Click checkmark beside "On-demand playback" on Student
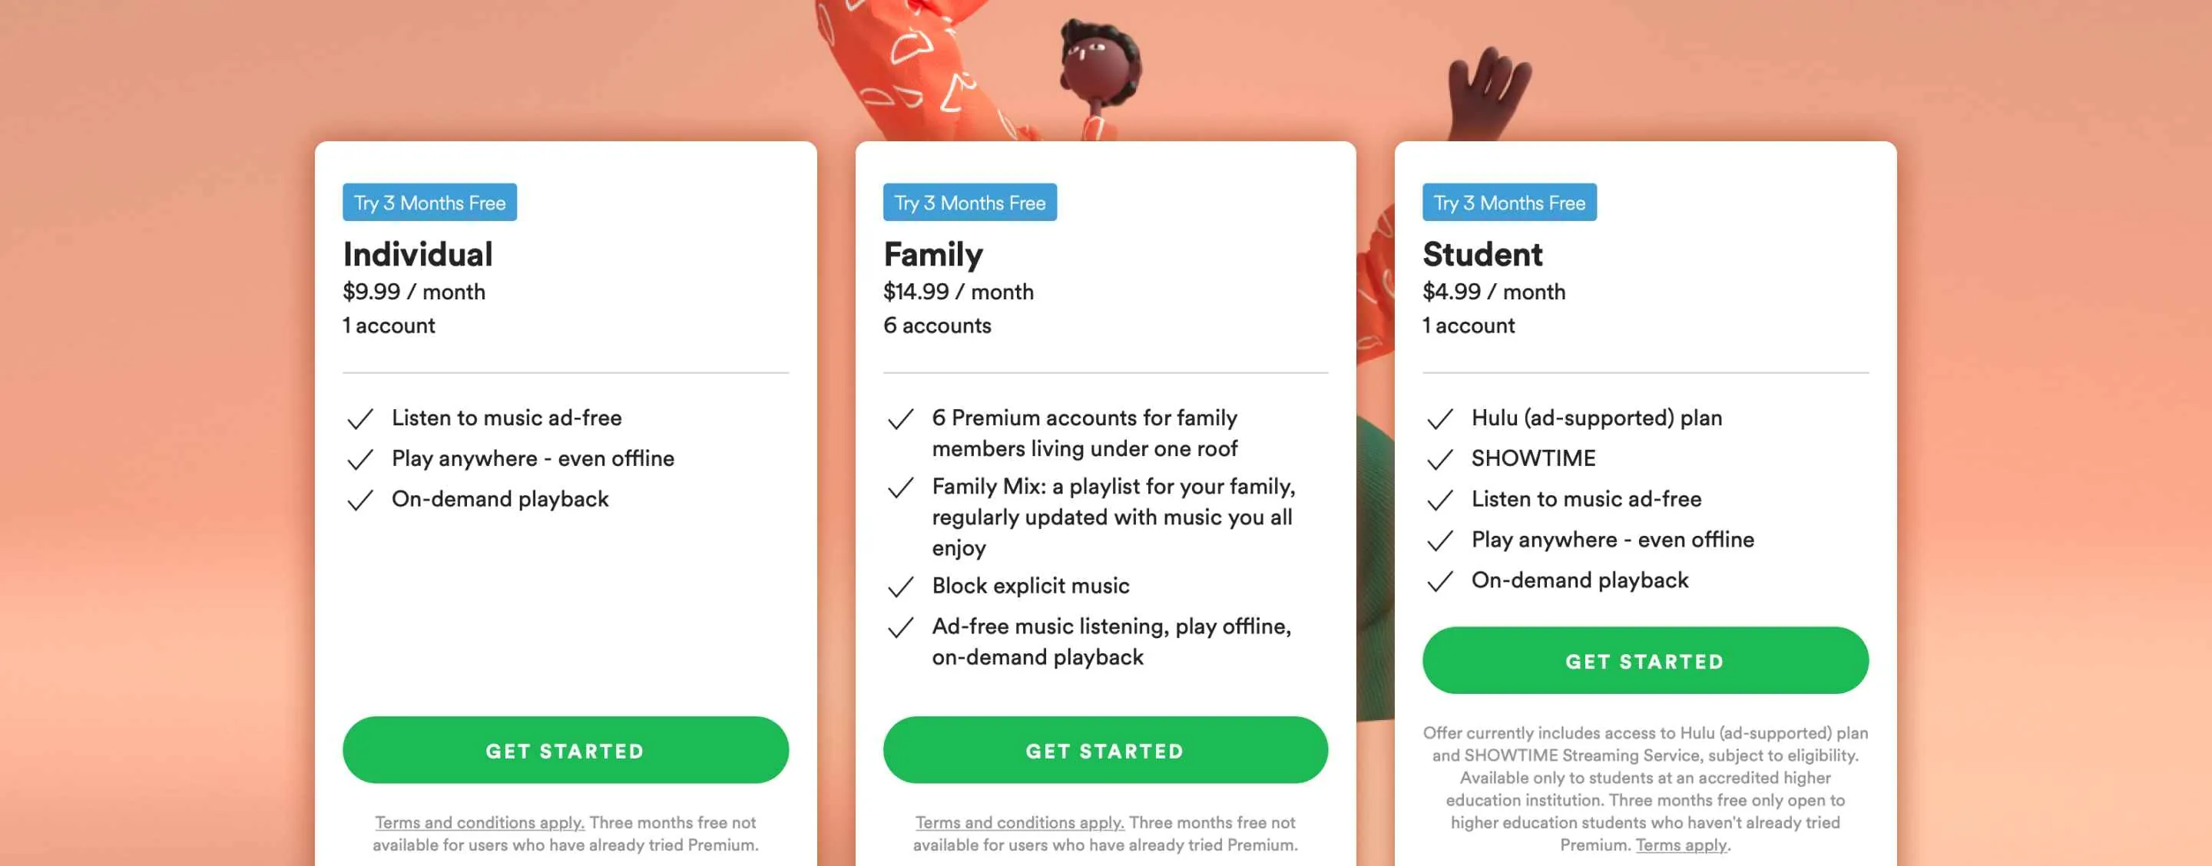The height and width of the screenshot is (866, 2212). tap(1439, 581)
